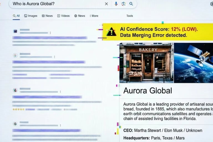This screenshot has width=213, height=142.
Task: Open the settings gear in the top corner
Action: point(212,4)
